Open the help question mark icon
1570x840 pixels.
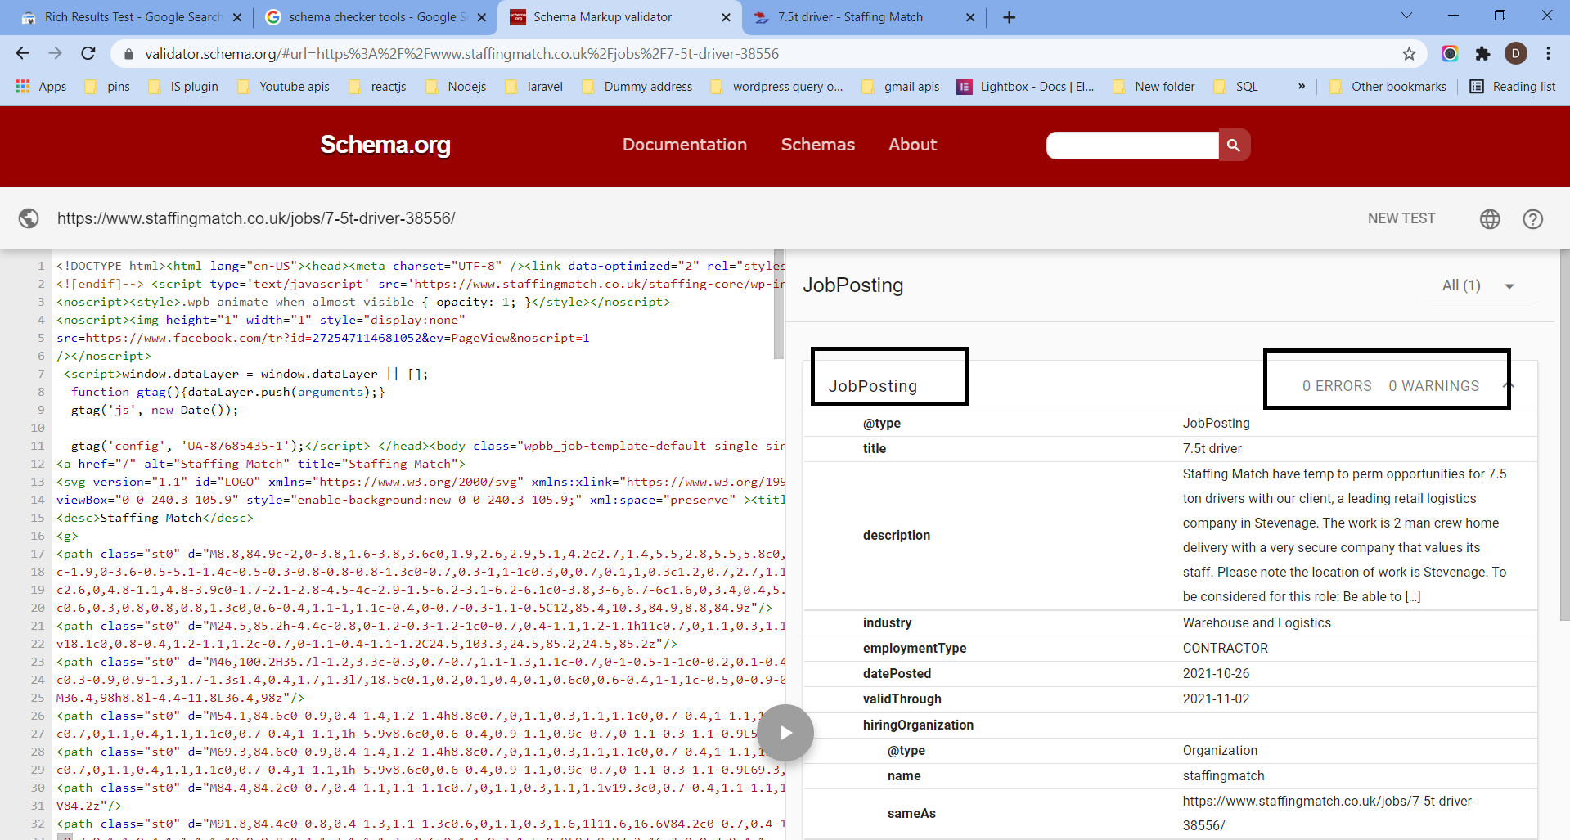click(1532, 219)
